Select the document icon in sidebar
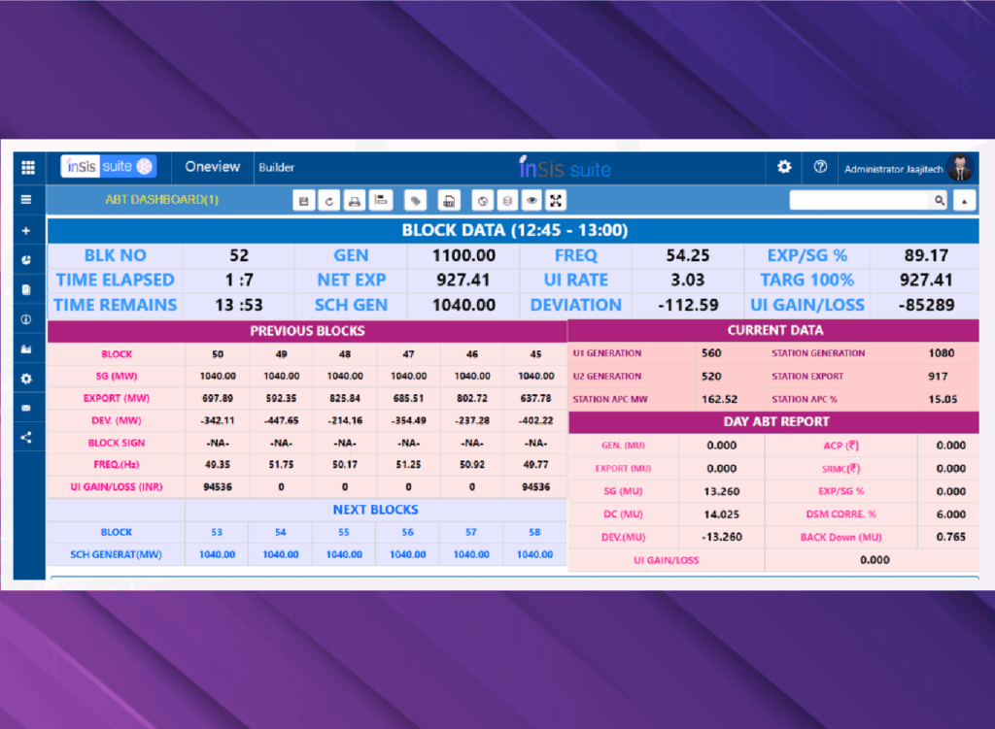Image resolution: width=995 pixels, height=729 pixels. point(26,289)
